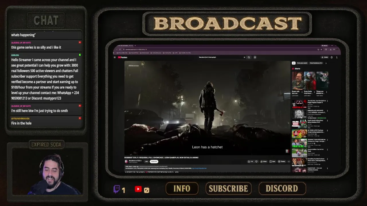Open the Residence of Evil channel name
The image size is (367, 206).
coord(135,161)
